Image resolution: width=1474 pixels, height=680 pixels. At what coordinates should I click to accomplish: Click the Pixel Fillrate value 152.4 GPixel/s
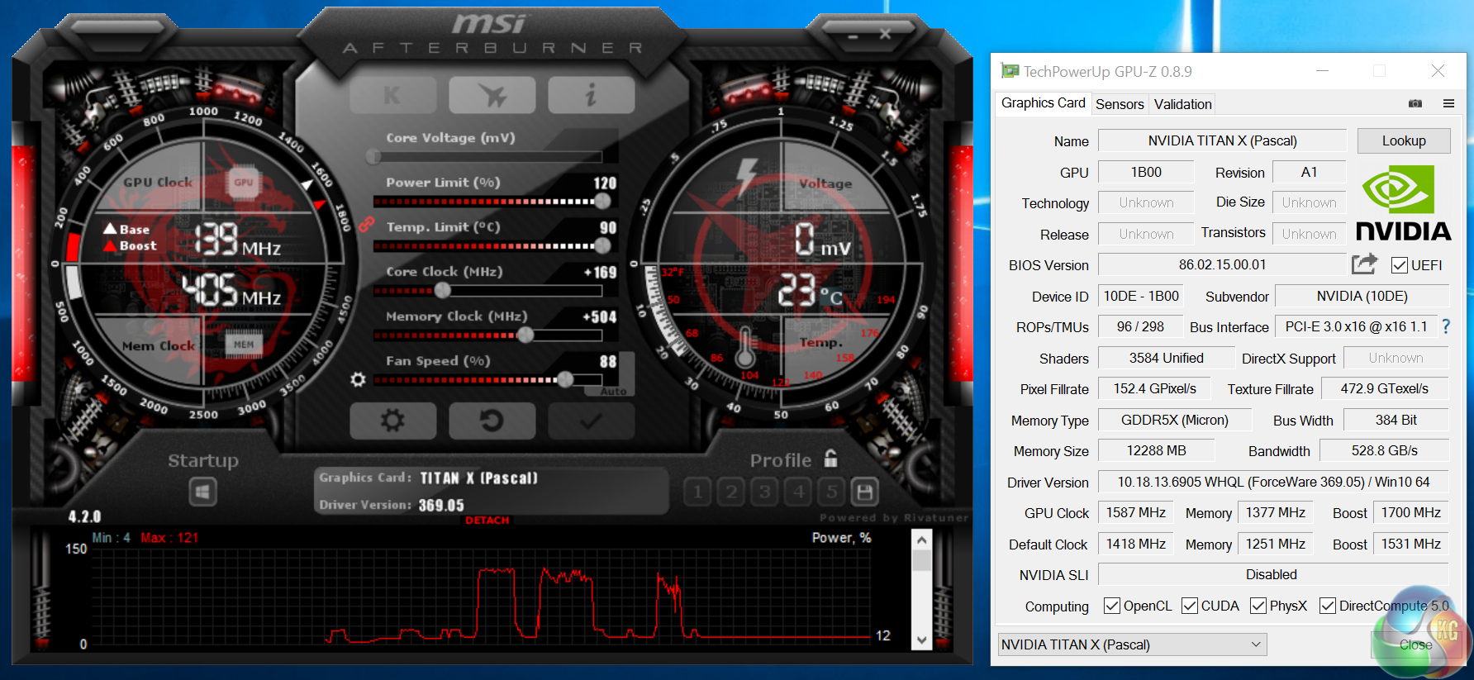coord(1154,388)
